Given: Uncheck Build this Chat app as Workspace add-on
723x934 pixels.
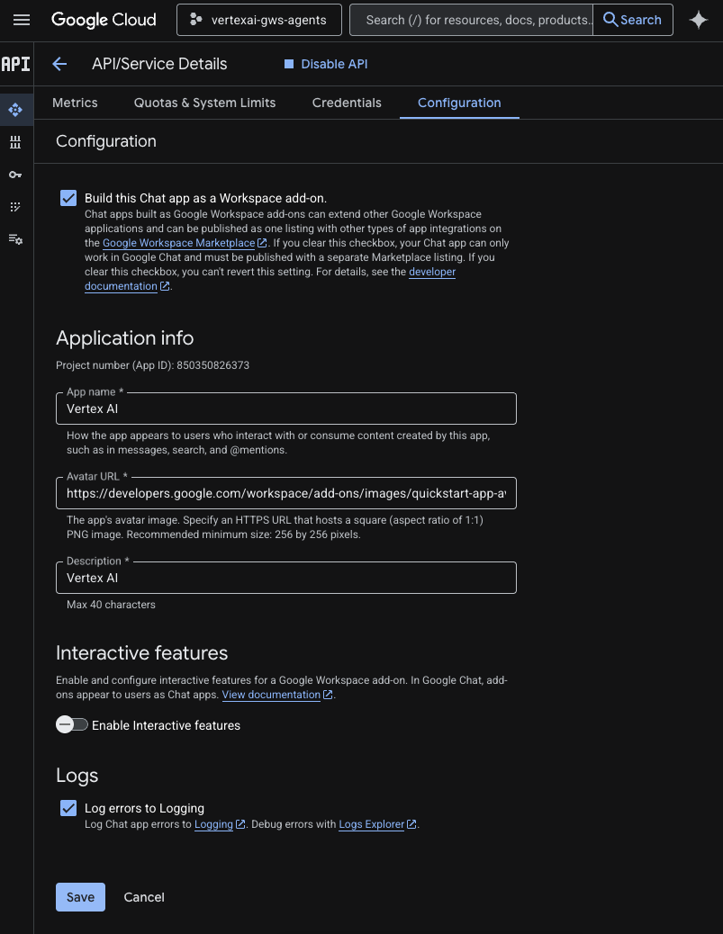Looking at the screenshot, I should coord(68,198).
